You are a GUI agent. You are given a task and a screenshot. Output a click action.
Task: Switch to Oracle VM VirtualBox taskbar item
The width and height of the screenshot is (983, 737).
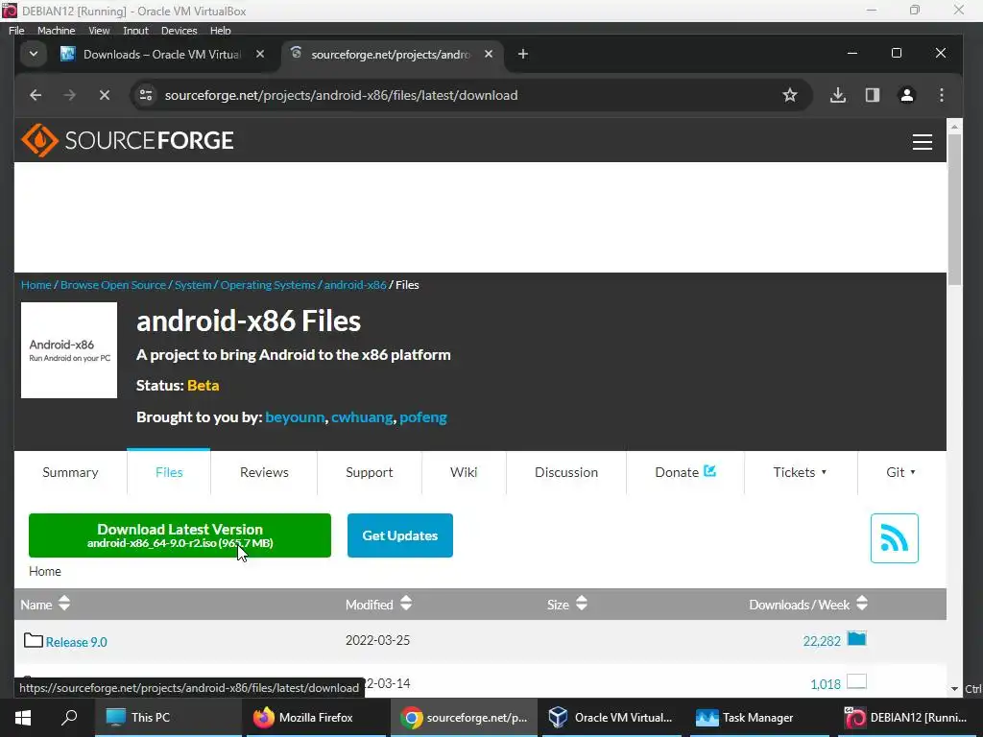coord(611,718)
